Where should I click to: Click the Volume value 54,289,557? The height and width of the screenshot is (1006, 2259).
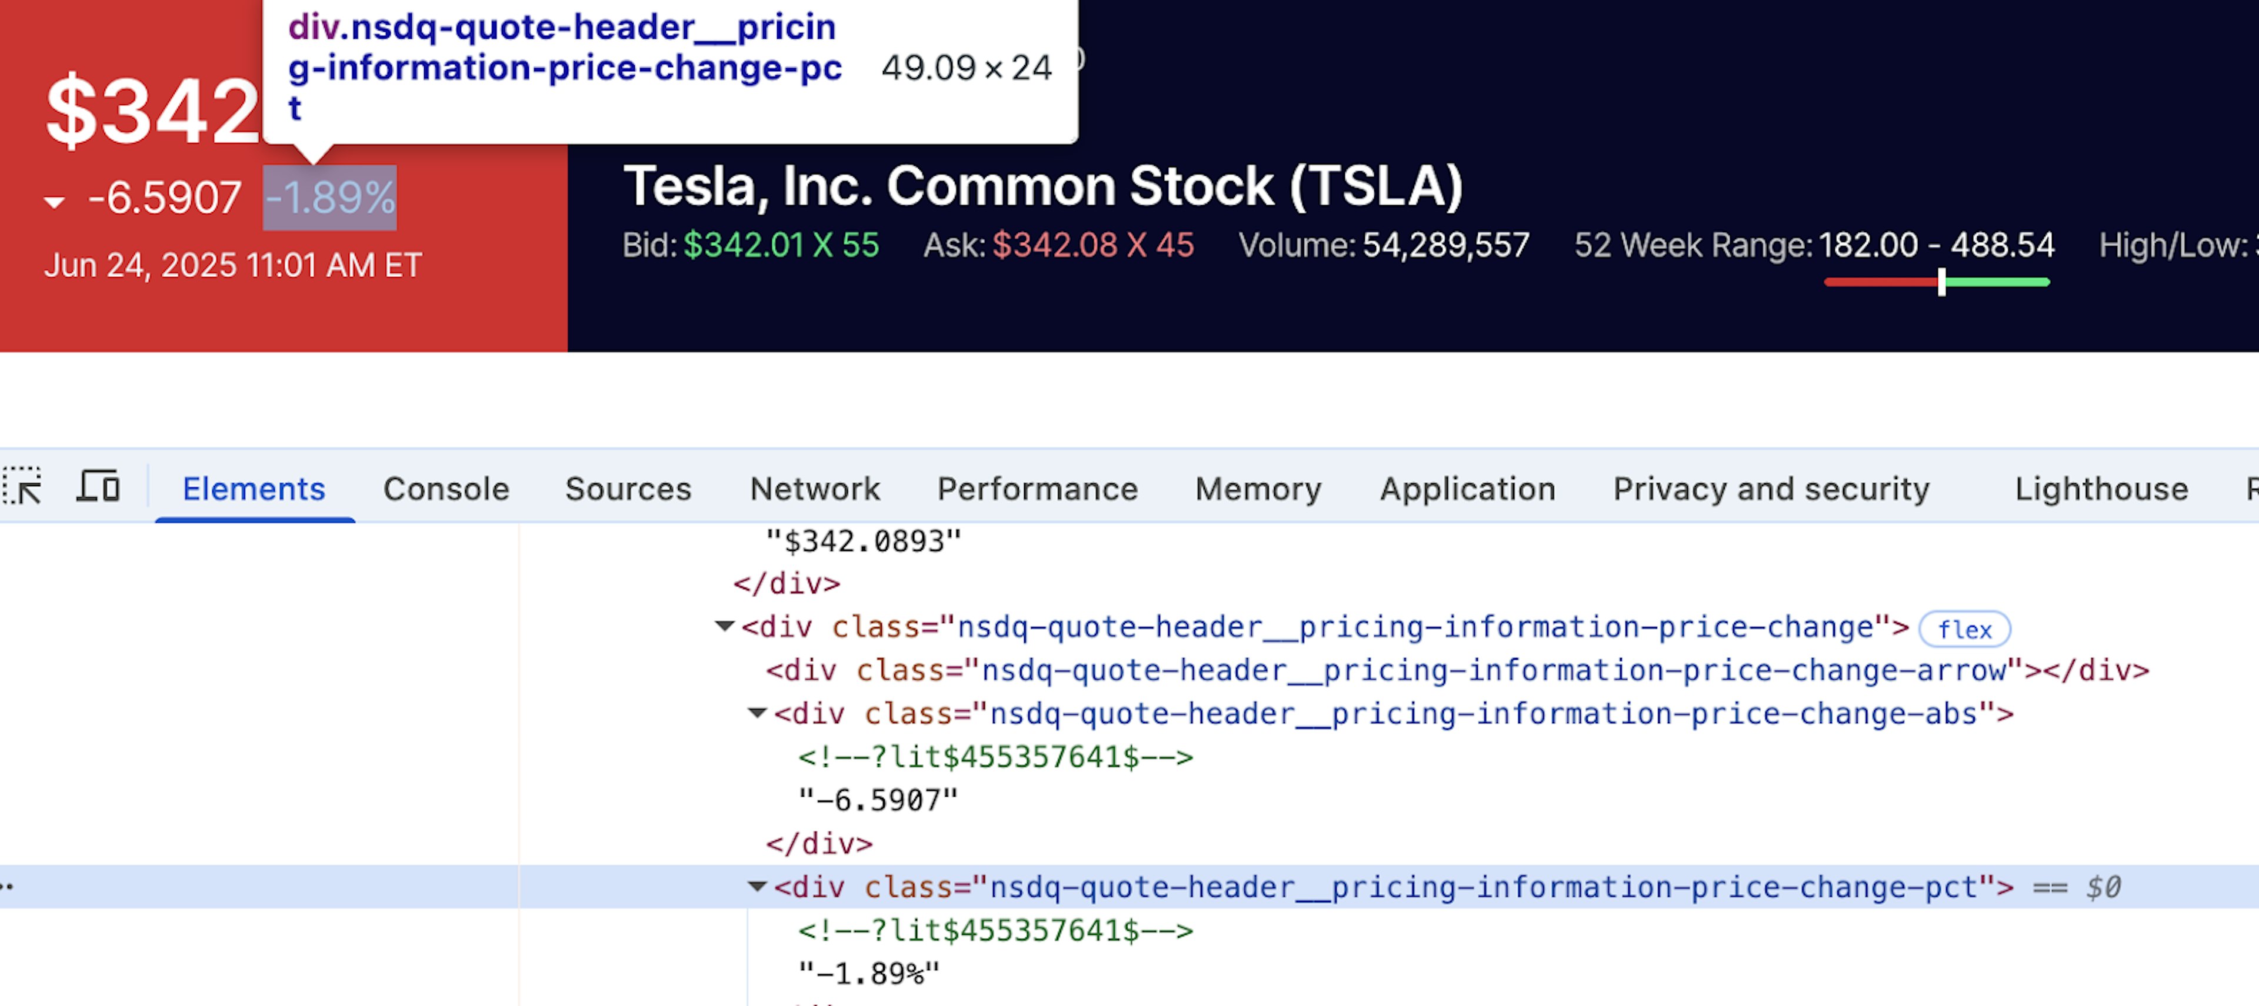tap(1446, 245)
